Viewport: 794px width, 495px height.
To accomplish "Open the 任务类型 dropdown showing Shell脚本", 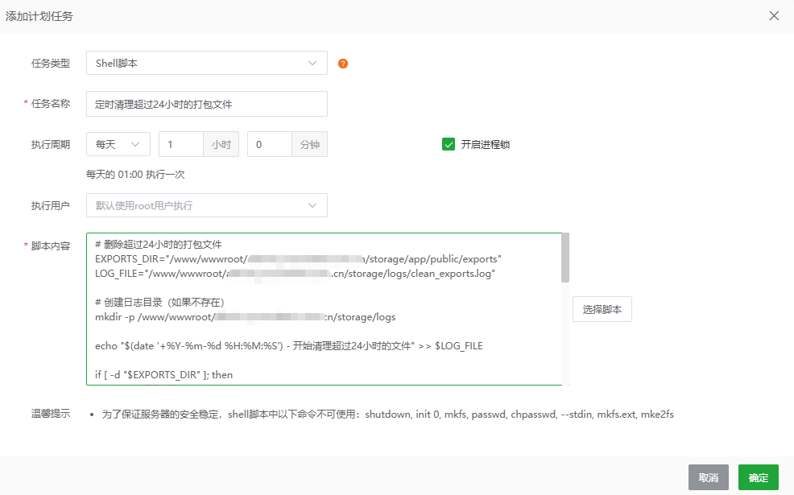I will (206, 63).
